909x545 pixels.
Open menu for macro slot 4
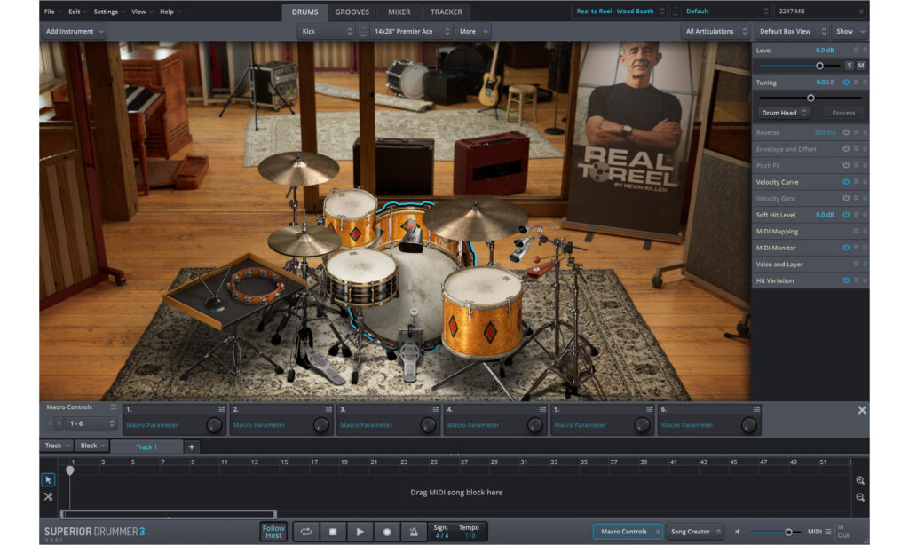(542, 409)
